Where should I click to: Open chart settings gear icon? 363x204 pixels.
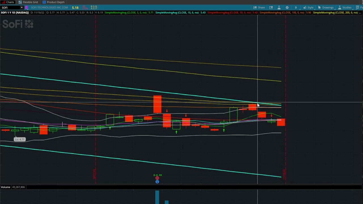(x=287, y=8)
